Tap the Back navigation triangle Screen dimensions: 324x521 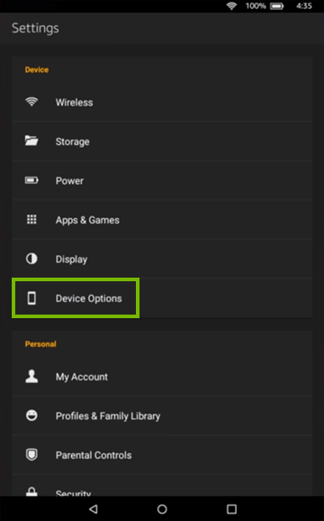94,508
